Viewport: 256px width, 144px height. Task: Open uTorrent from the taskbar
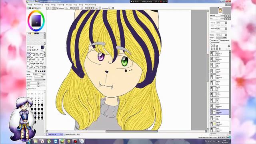click(49, 141)
